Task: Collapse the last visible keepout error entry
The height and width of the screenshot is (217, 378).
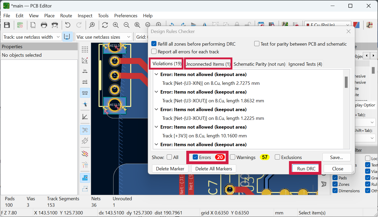Action: (156, 144)
